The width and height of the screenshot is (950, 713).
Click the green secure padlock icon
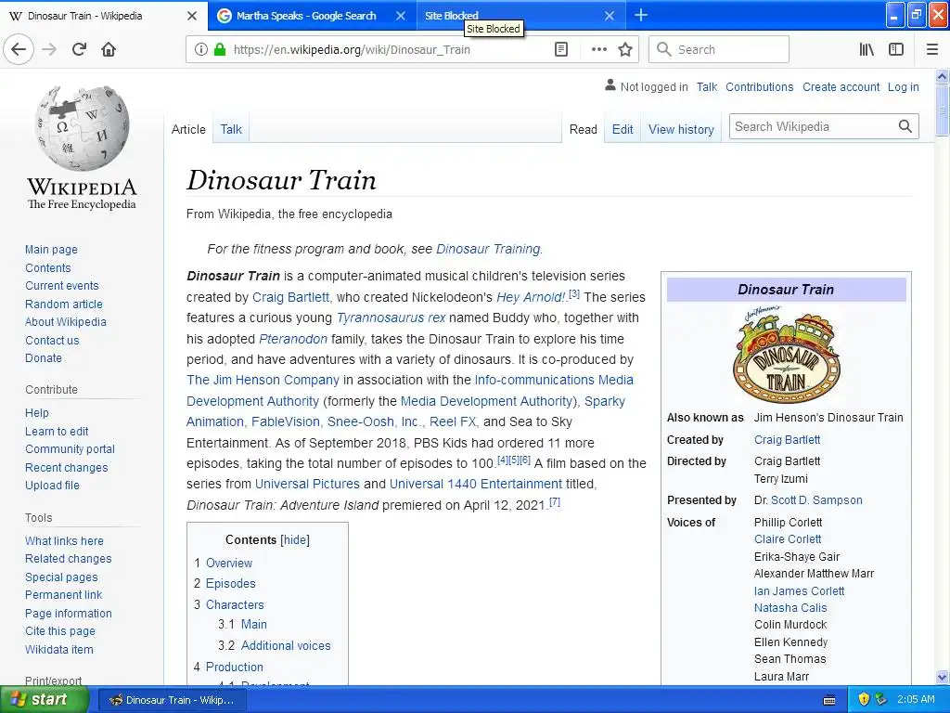(220, 49)
